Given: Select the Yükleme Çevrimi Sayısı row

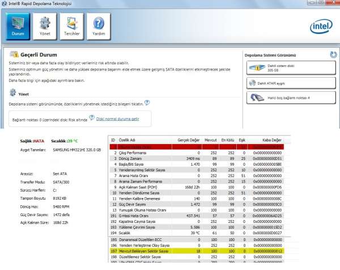Looking at the screenshot, I should (x=197, y=227).
